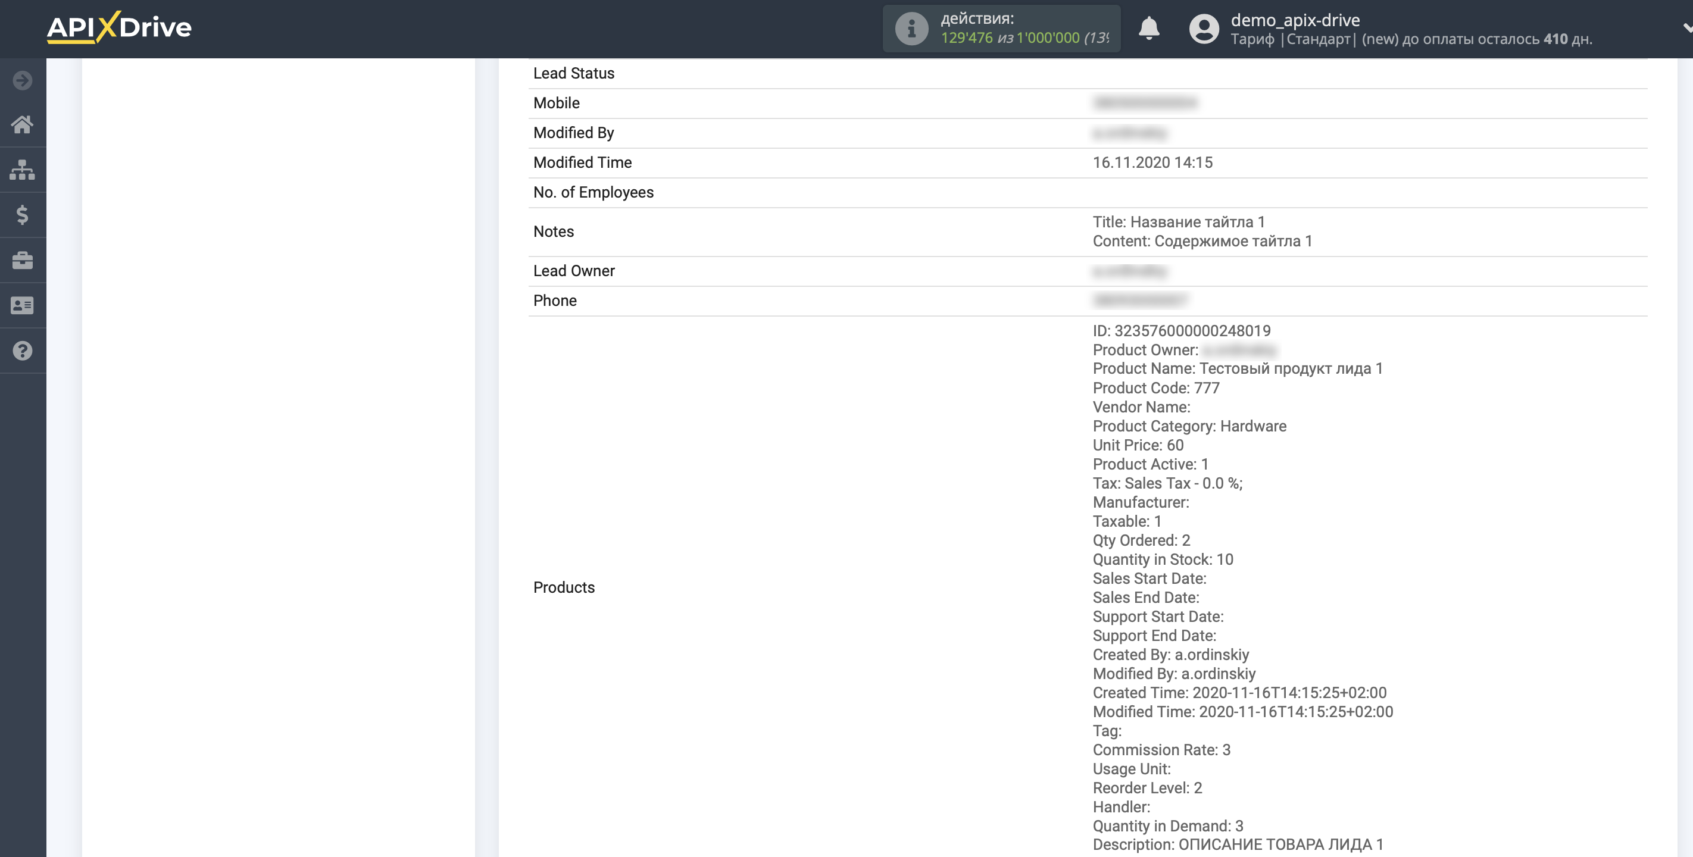Select the No. of Employees label

(593, 193)
